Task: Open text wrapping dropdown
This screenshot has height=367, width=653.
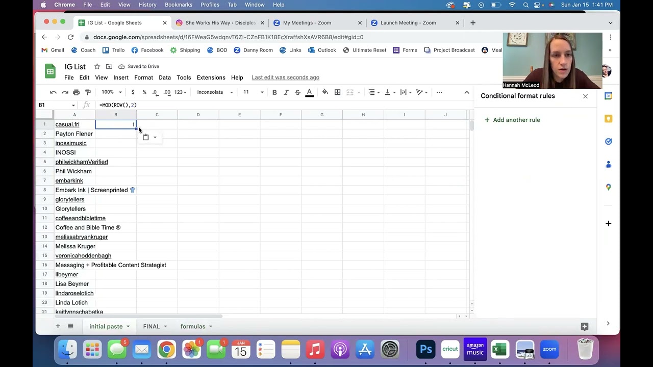Action: coord(406,92)
